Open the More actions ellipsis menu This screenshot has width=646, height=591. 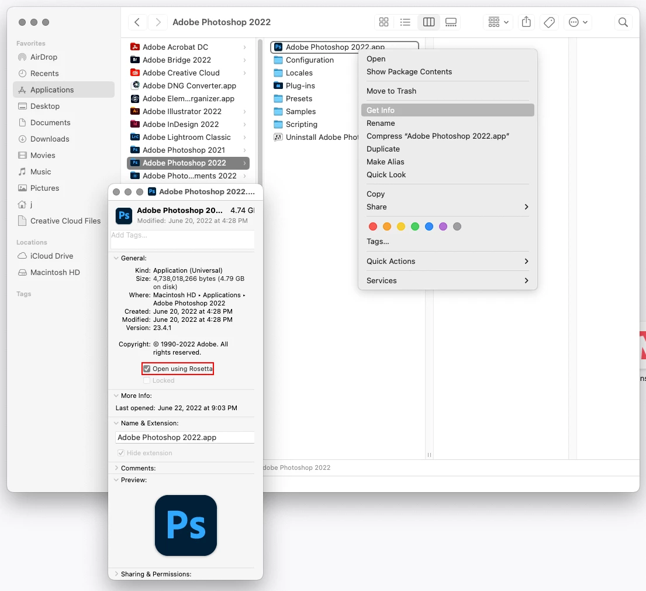click(x=578, y=22)
